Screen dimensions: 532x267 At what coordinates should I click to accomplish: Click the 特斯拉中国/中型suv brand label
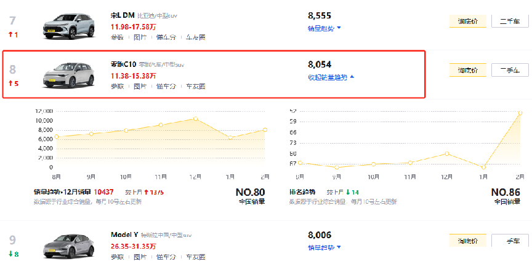166,235
